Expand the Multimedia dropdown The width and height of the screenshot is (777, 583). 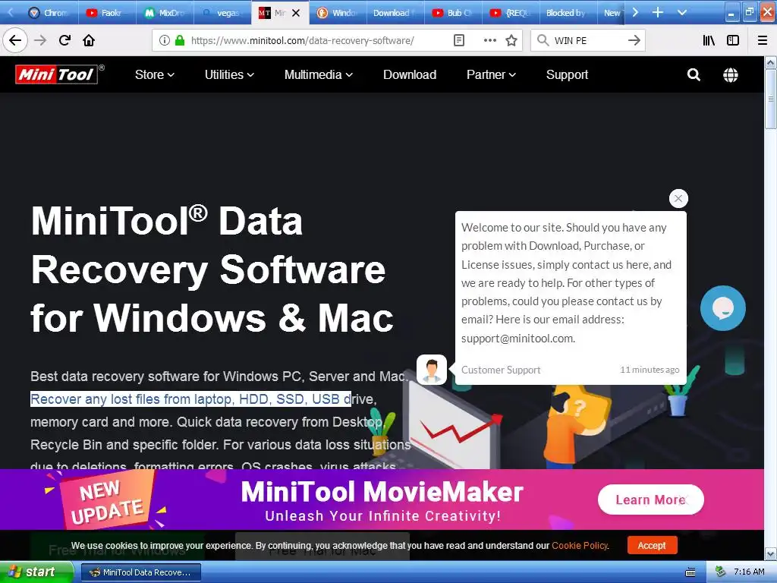click(319, 75)
